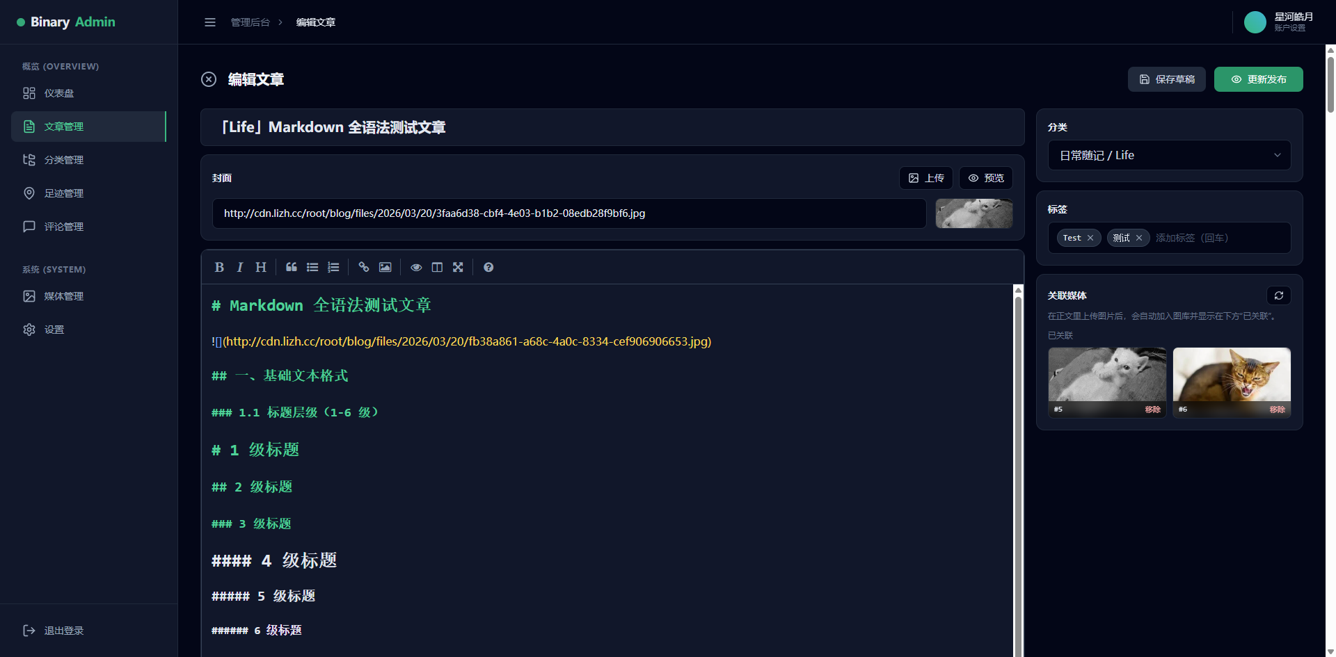Click the article title input field

point(612,127)
